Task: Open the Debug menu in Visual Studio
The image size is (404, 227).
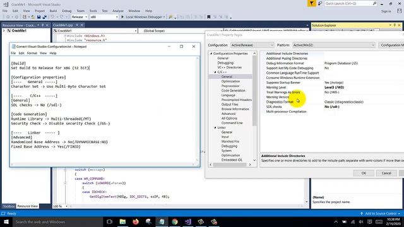Action: (x=66, y=11)
